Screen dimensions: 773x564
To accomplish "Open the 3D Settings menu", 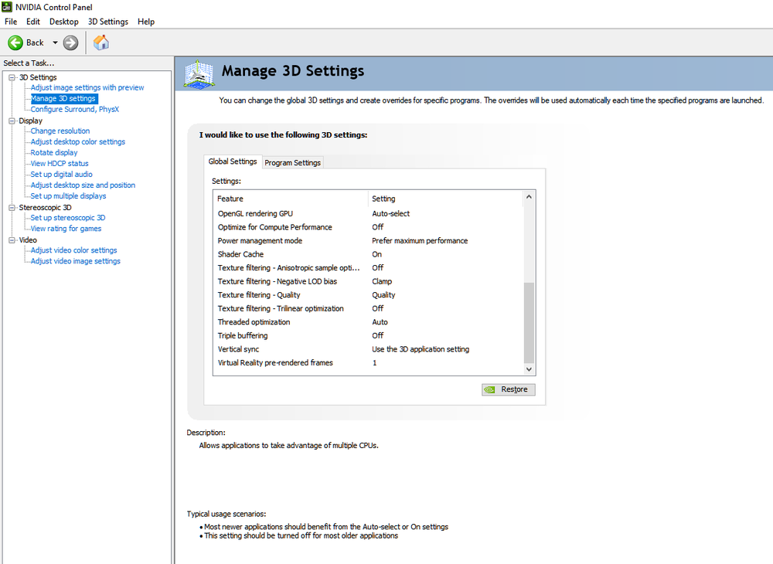I will (x=108, y=22).
